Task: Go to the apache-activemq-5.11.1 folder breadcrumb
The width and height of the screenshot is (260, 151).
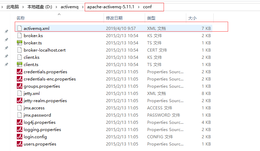Action: click(110, 7)
